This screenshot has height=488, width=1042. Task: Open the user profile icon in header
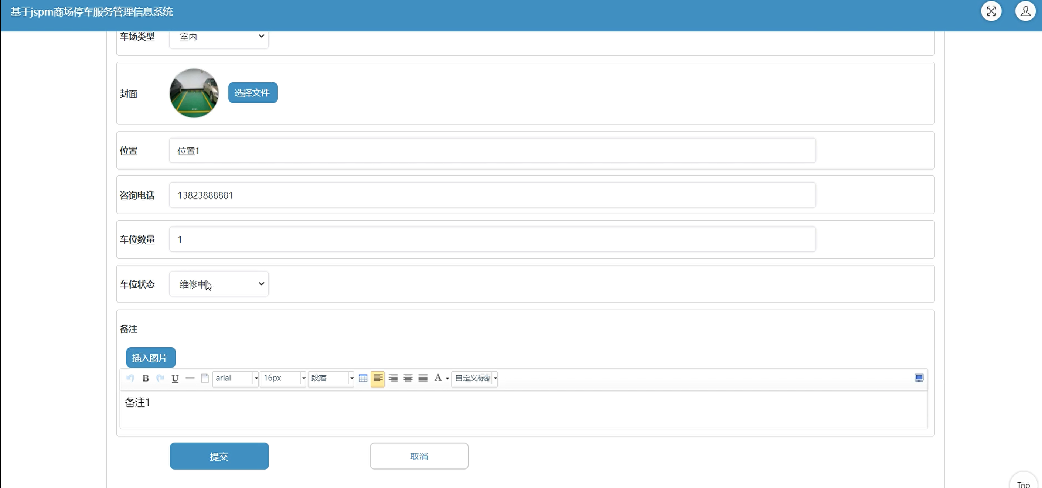[1025, 11]
